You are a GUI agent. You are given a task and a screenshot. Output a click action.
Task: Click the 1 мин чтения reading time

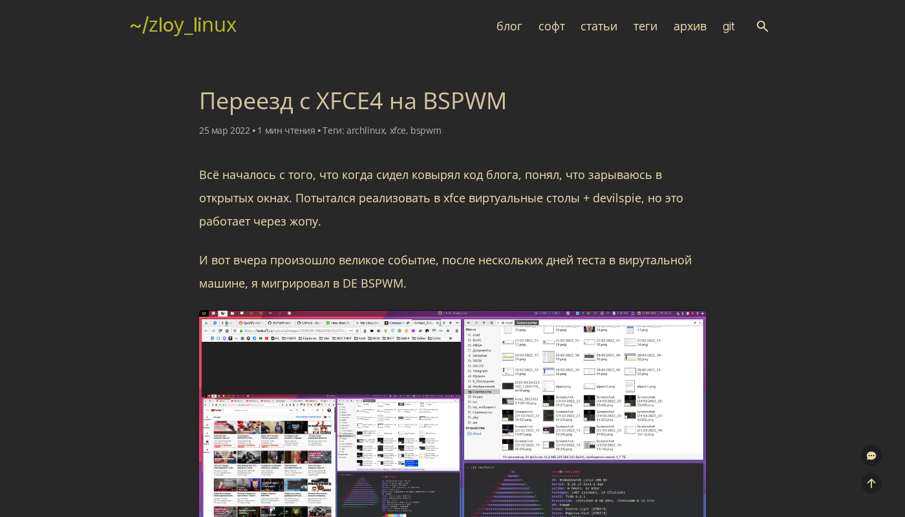pos(286,131)
